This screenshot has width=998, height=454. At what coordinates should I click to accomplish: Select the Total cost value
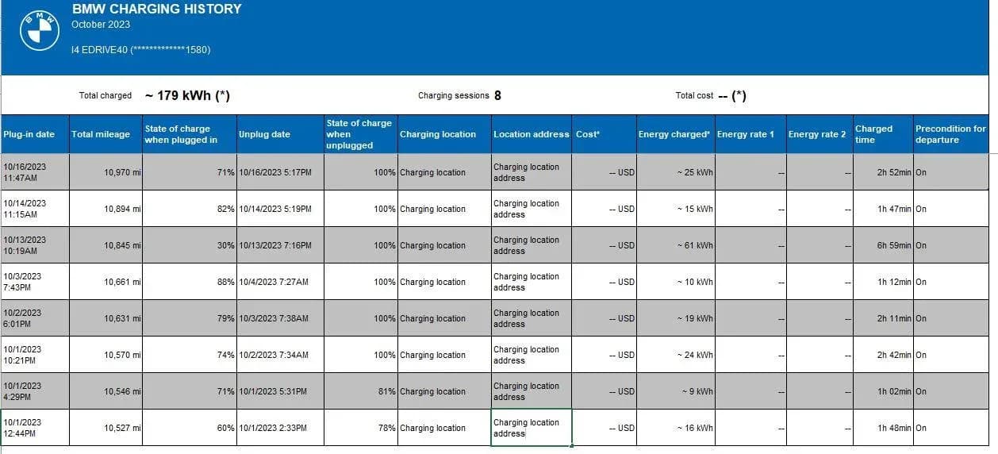coord(731,96)
